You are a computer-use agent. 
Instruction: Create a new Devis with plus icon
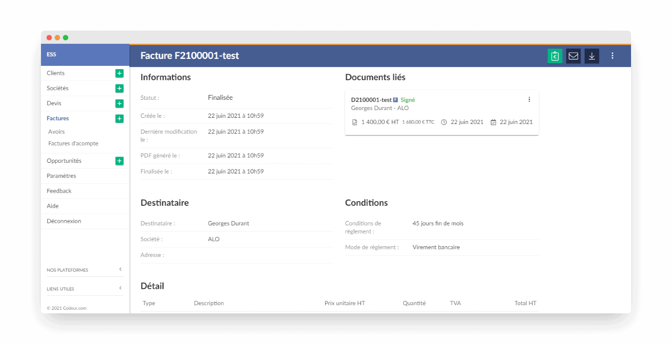click(119, 103)
